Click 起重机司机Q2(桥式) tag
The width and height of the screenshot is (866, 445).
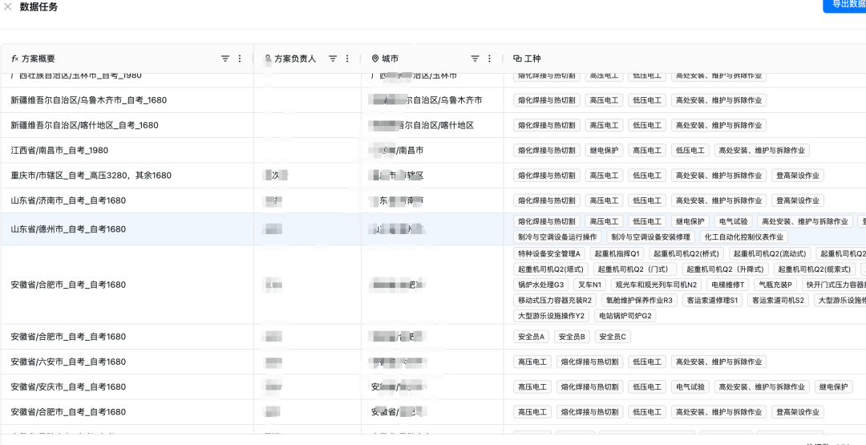[x=686, y=254]
